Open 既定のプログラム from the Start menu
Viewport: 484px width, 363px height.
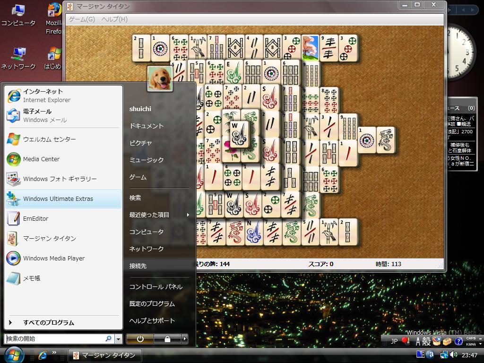point(152,304)
